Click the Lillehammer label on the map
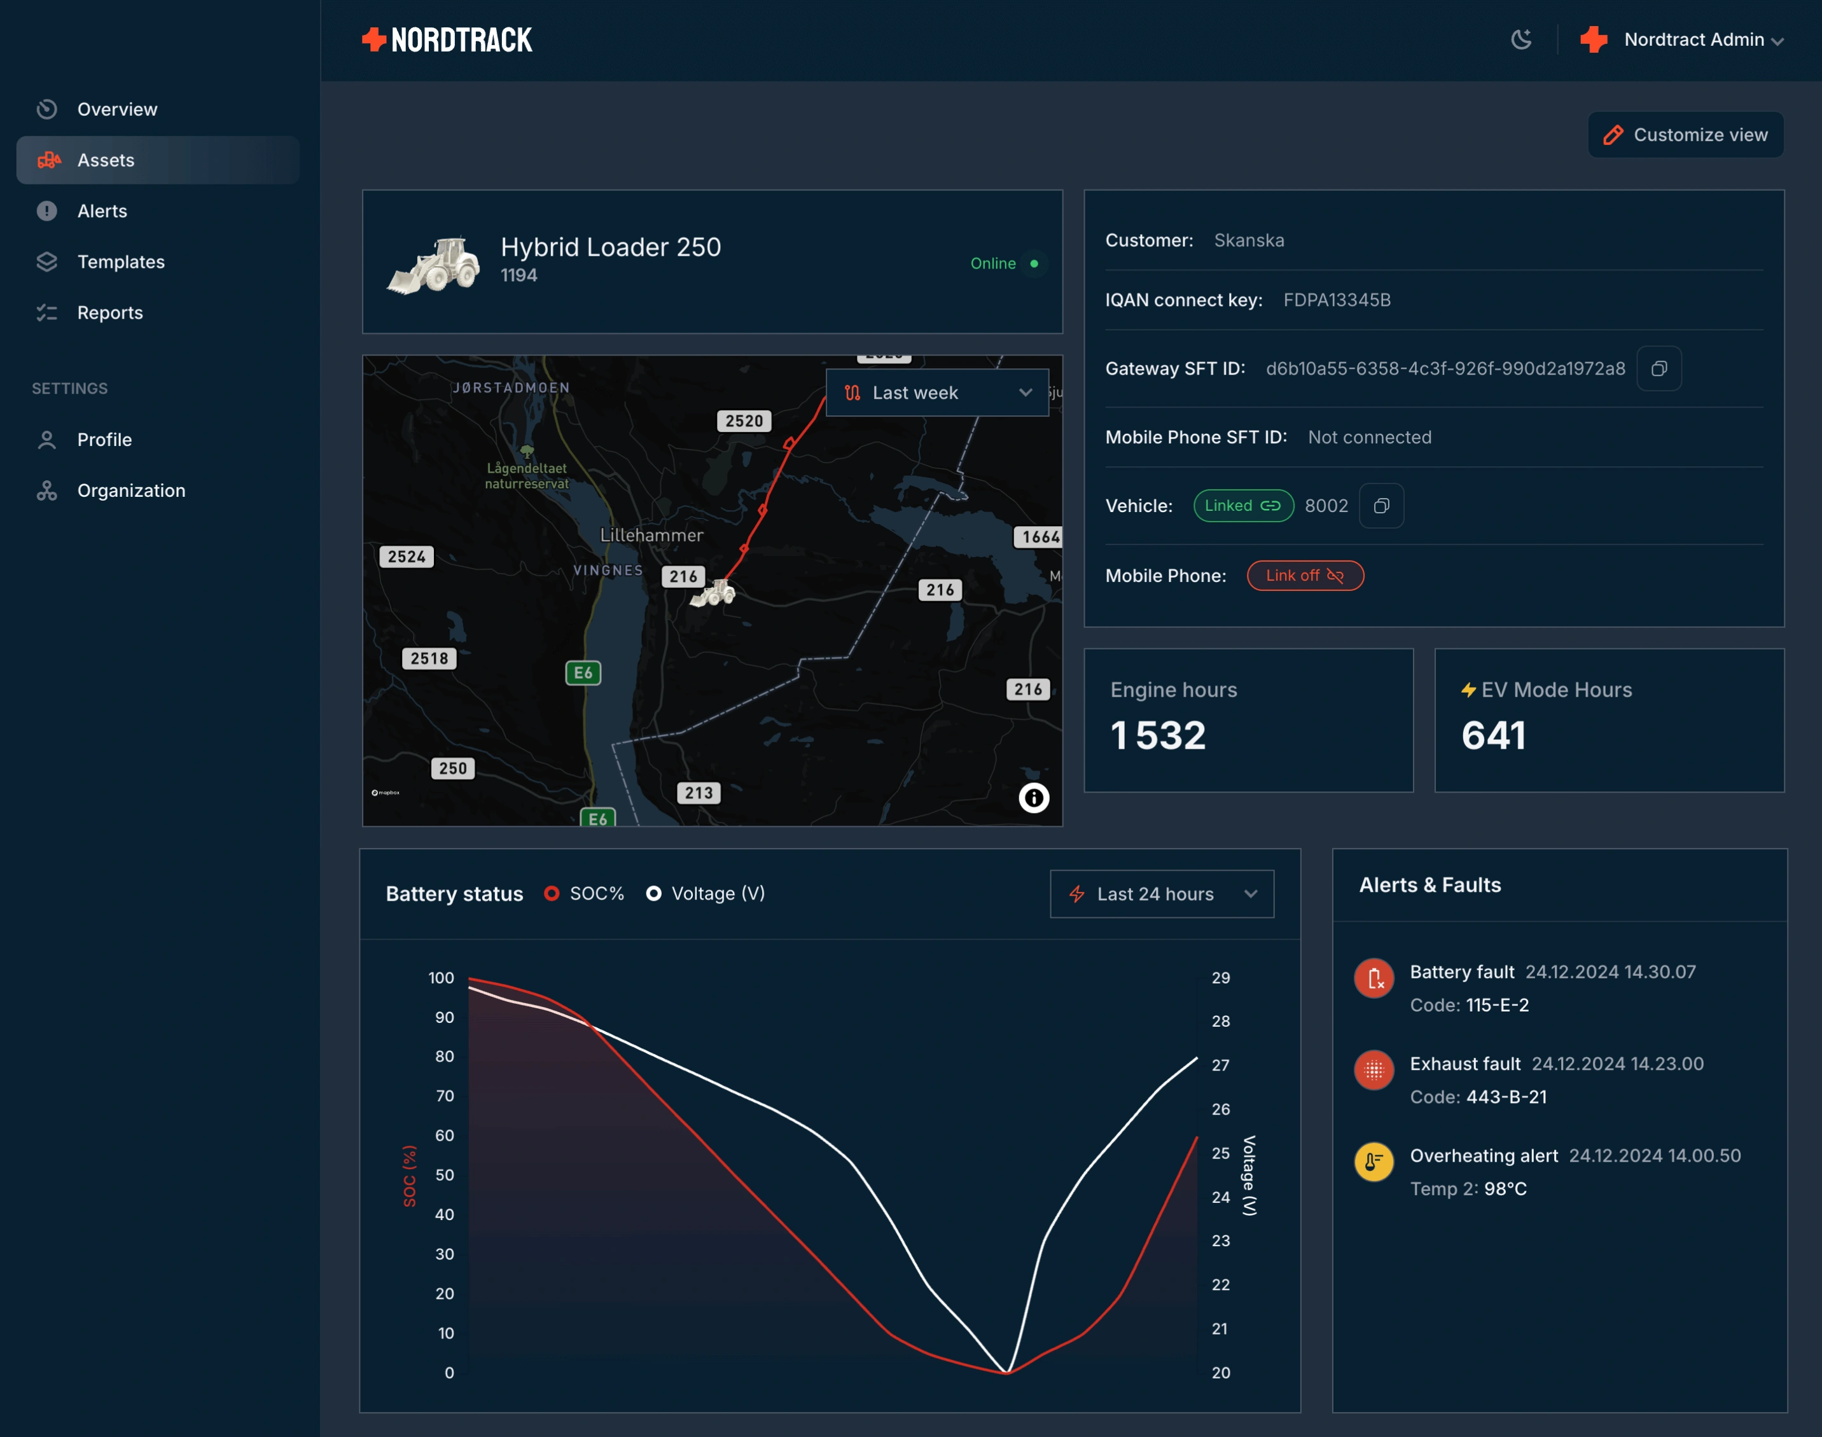This screenshot has width=1822, height=1437. [x=651, y=535]
